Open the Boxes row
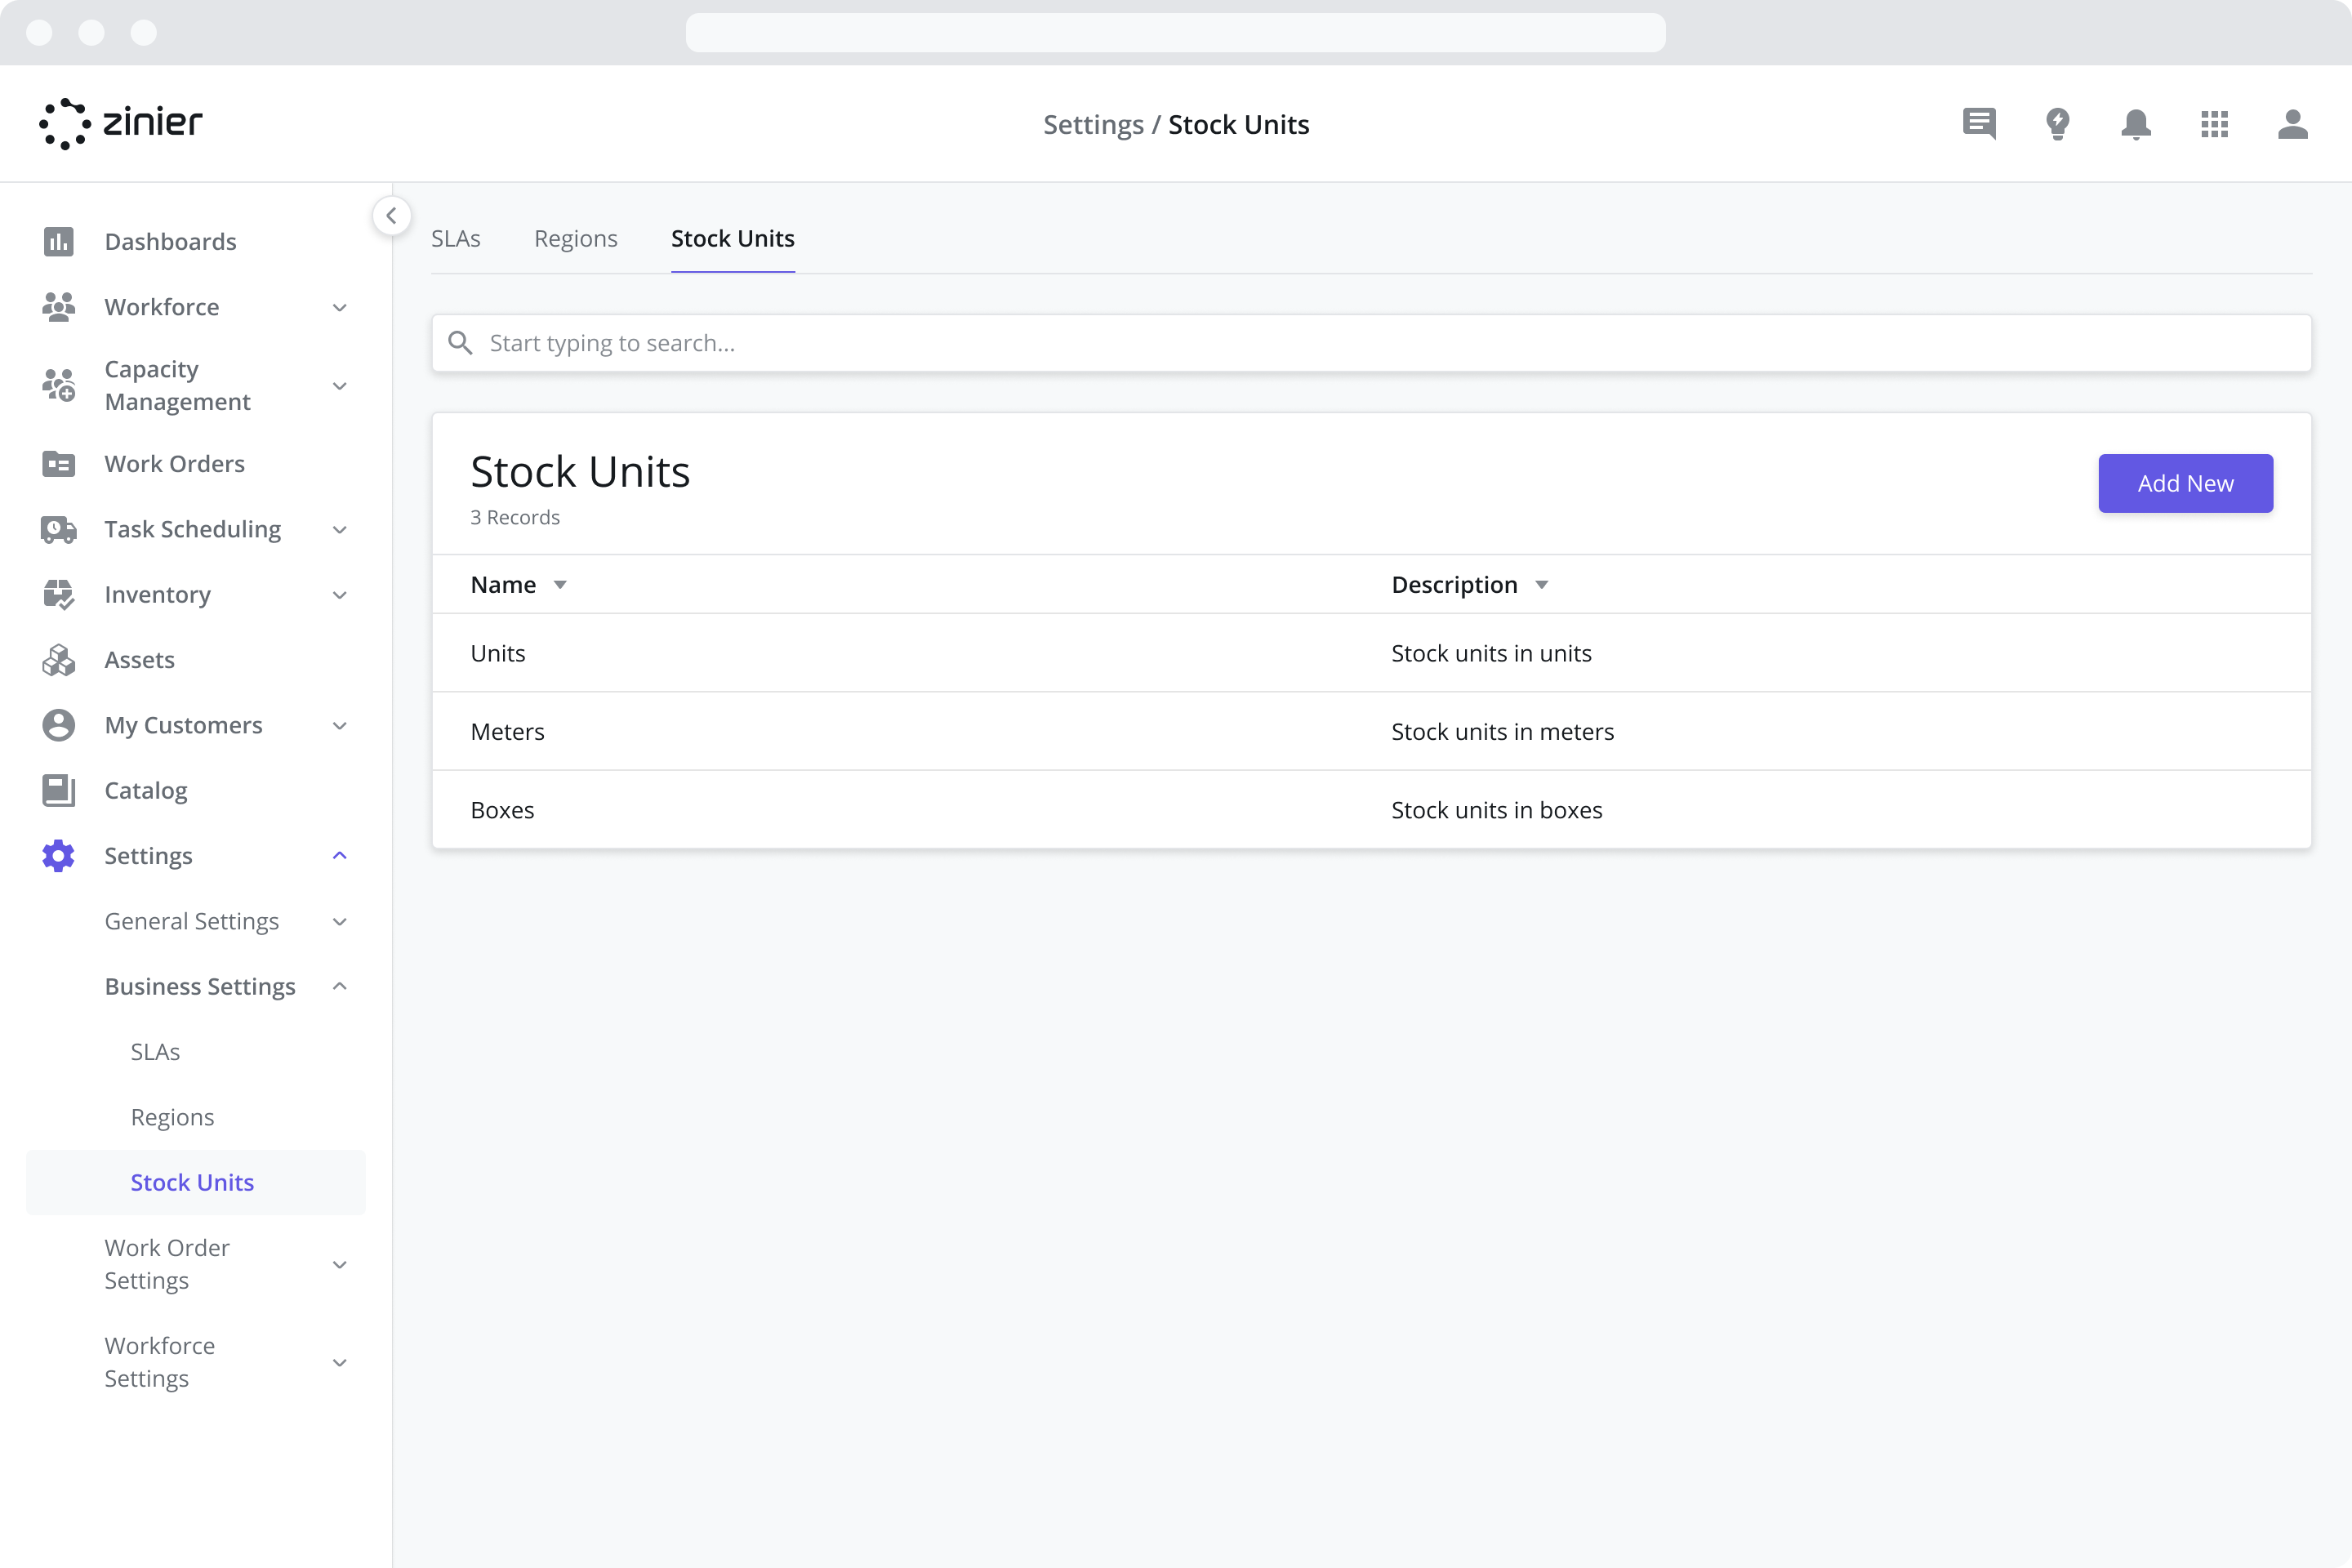The height and width of the screenshot is (1568, 2352). [1371, 810]
